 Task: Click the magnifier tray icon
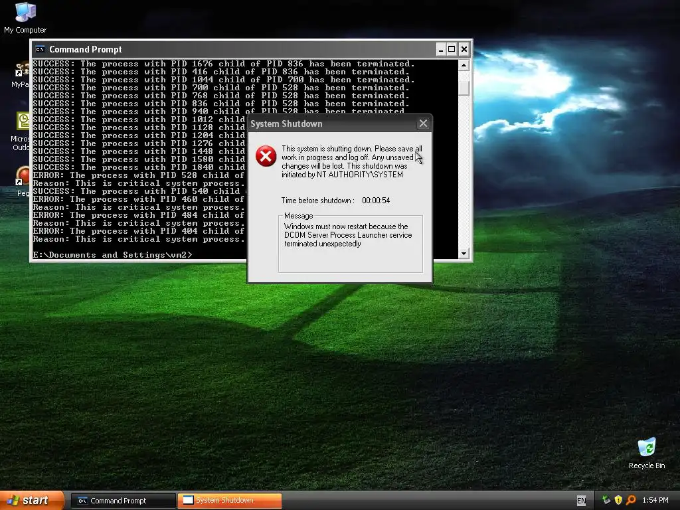(x=631, y=500)
